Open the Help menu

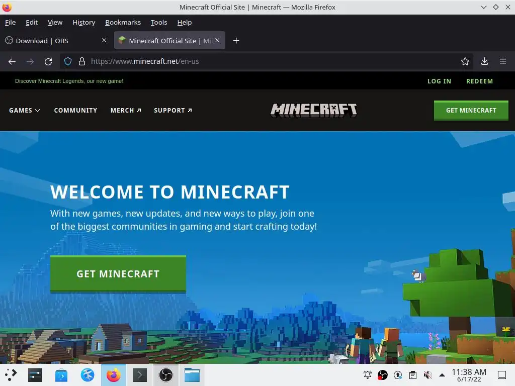pos(184,22)
